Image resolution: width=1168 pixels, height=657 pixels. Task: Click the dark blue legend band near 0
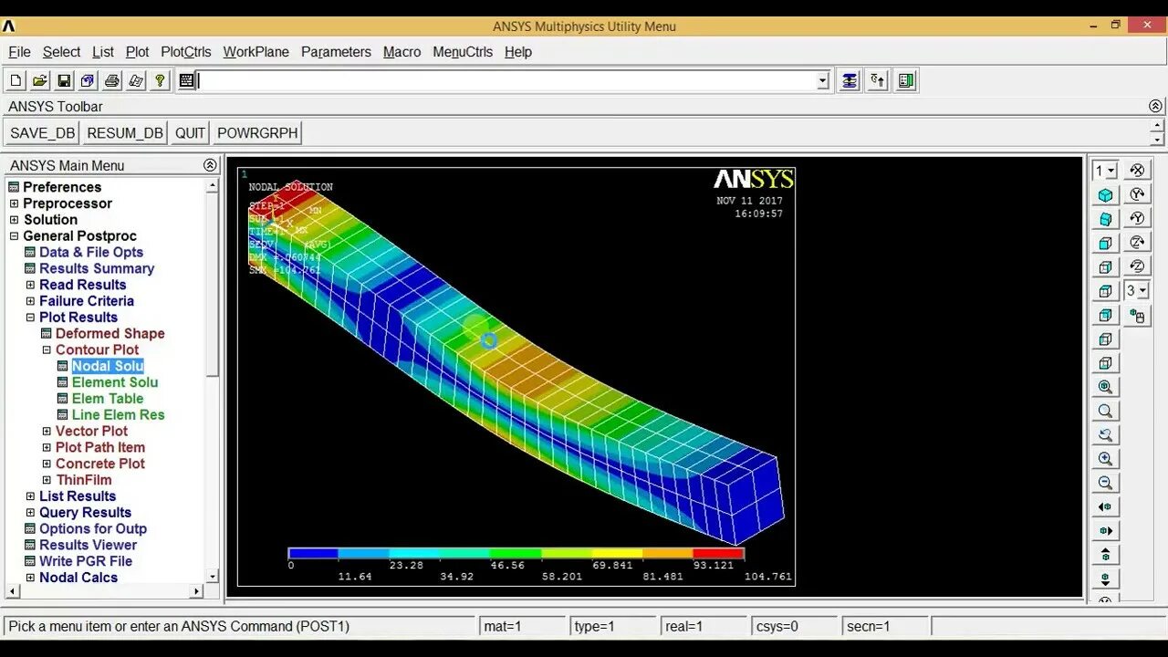[x=313, y=553]
